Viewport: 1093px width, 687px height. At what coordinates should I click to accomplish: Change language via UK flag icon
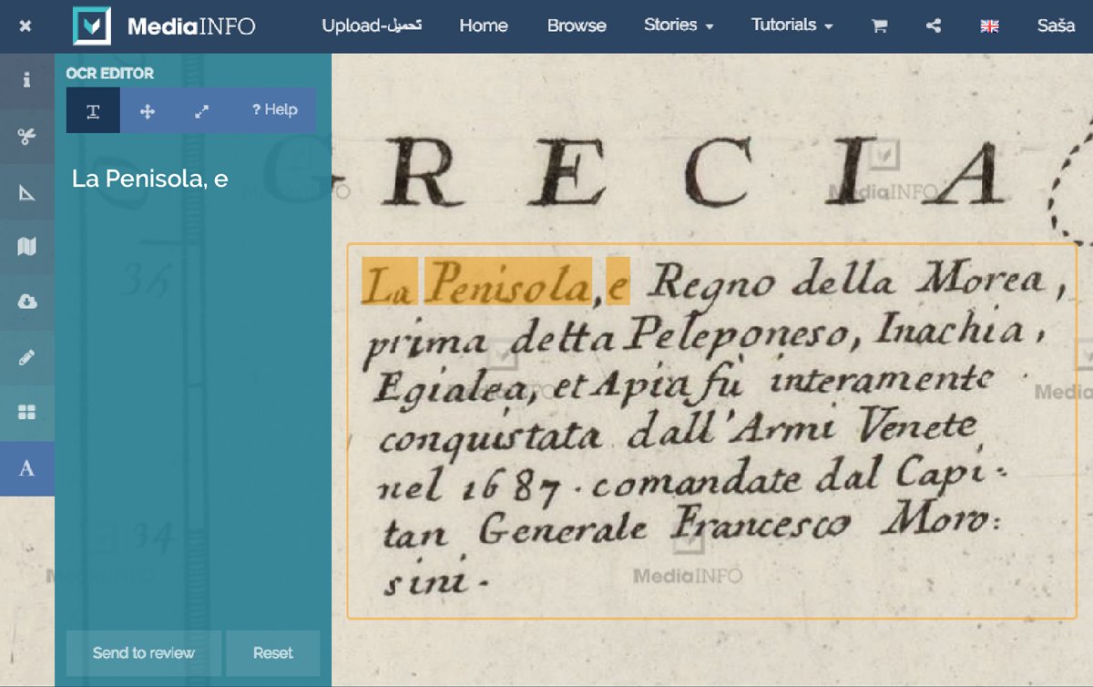pyautogui.click(x=989, y=26)
